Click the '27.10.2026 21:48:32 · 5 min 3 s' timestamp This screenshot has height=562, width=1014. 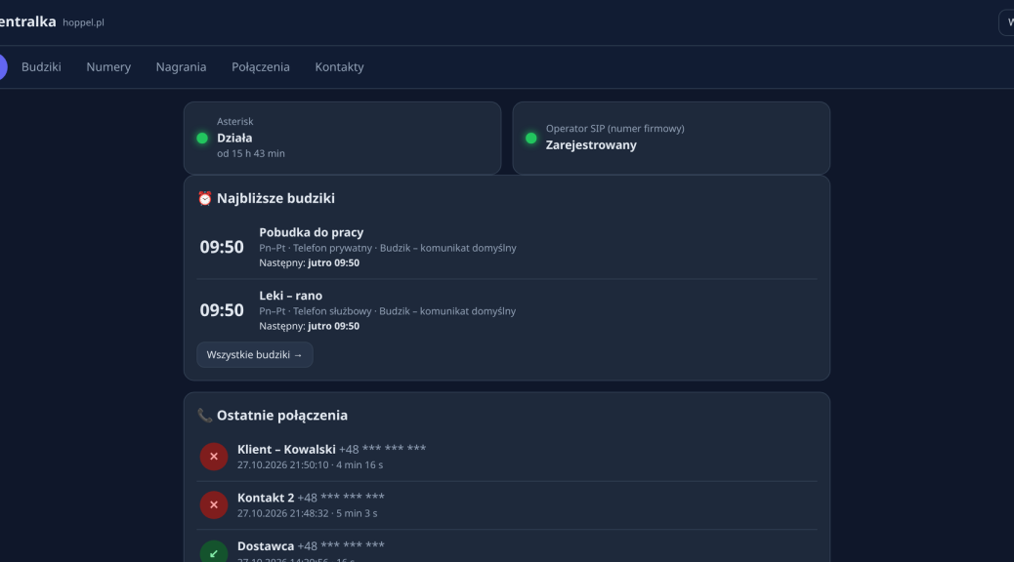tap(307, 513)
